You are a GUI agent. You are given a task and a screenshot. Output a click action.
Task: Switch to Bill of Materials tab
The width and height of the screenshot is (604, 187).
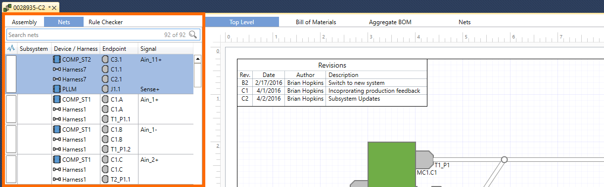click(x=316, y=22)
